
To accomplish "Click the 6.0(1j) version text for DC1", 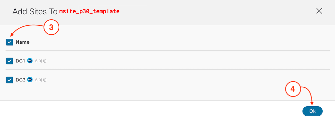I will (x=41, y=61).
